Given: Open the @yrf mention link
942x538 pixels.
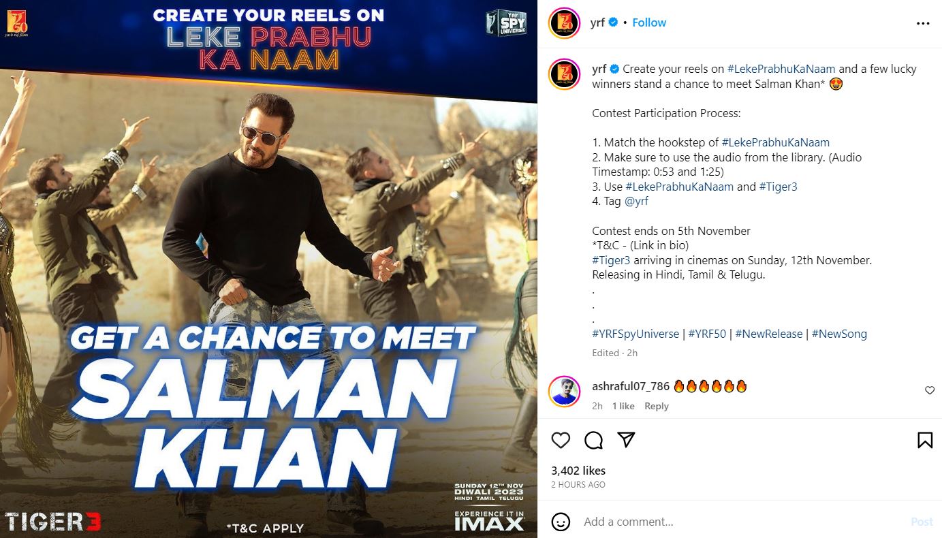Looking at the screenshot, I should pos(636,201).
